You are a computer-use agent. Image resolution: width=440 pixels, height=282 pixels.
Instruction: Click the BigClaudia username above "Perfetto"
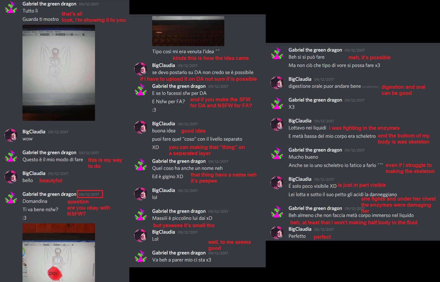tap(300, 229)
